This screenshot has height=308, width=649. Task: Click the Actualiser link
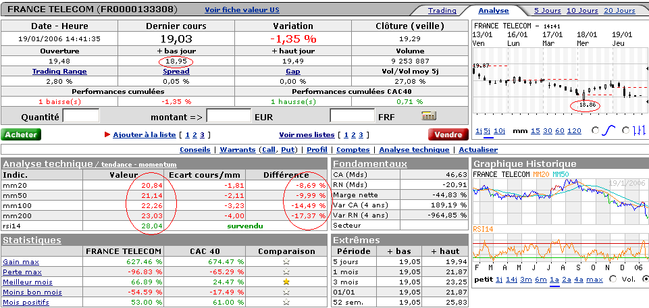click(478, 150)
